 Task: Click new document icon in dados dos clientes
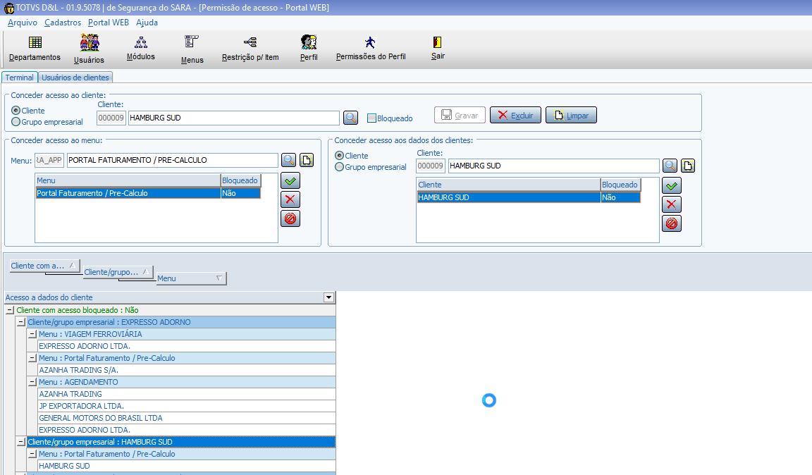pos(688,166)
